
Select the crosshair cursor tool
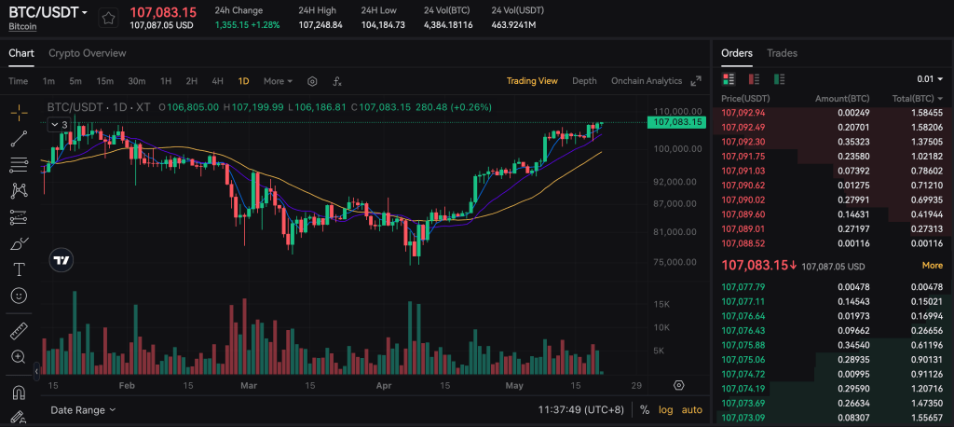click(x=19, y=112)
